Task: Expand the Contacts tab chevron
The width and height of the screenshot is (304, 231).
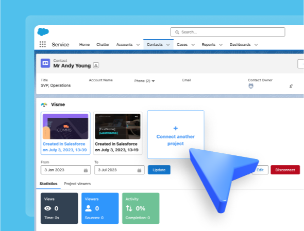Action: 168,45
